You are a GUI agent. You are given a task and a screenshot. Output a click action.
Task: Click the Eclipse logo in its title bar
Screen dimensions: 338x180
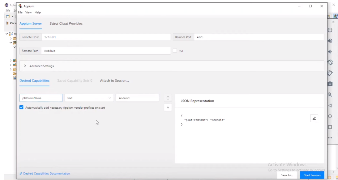(x=7, y=5)
